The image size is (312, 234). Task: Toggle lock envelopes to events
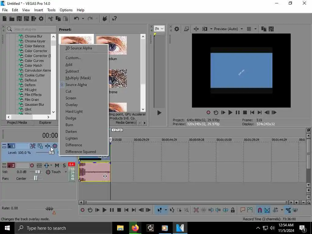click(288, 210)
